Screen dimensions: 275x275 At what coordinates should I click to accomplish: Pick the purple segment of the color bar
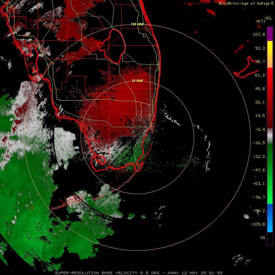point(270,34)
